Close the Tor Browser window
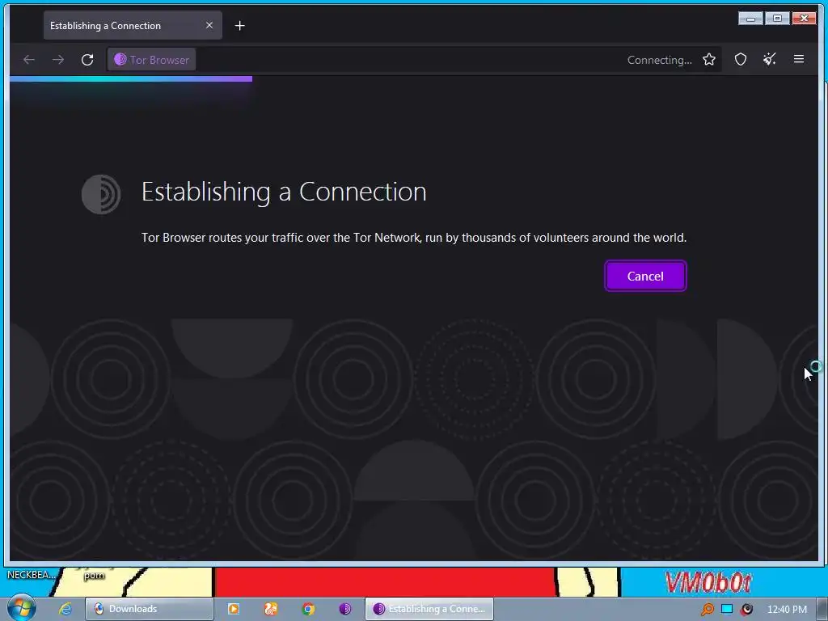Viewport: 828px width, 621px height. [804, 19]
